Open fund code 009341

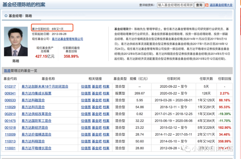[x=10, y=93]
